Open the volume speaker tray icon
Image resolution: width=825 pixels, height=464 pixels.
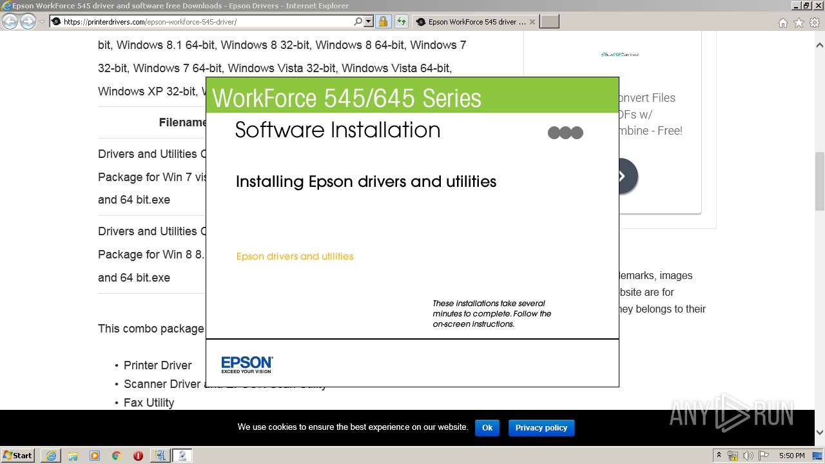(x=748, y=456)
